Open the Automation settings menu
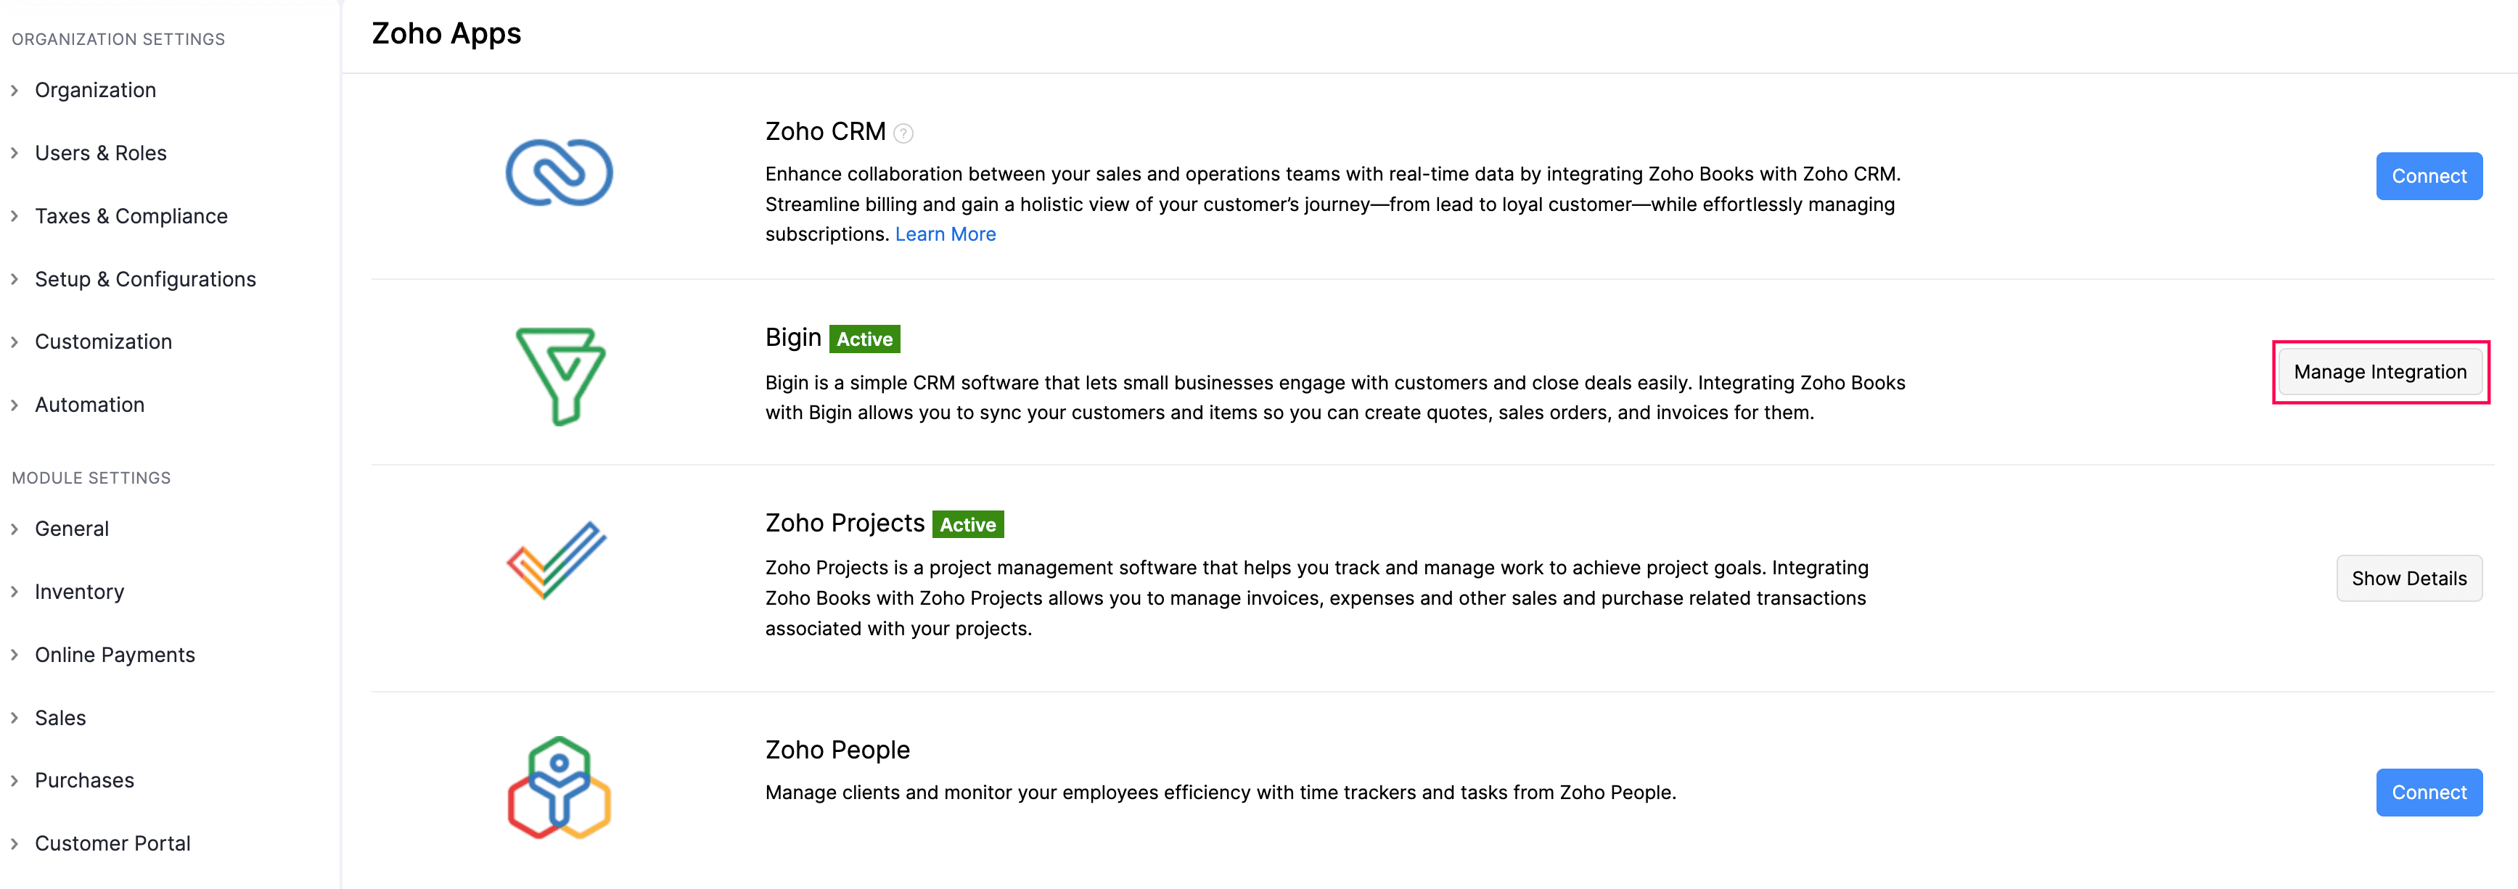 (89, 405)
